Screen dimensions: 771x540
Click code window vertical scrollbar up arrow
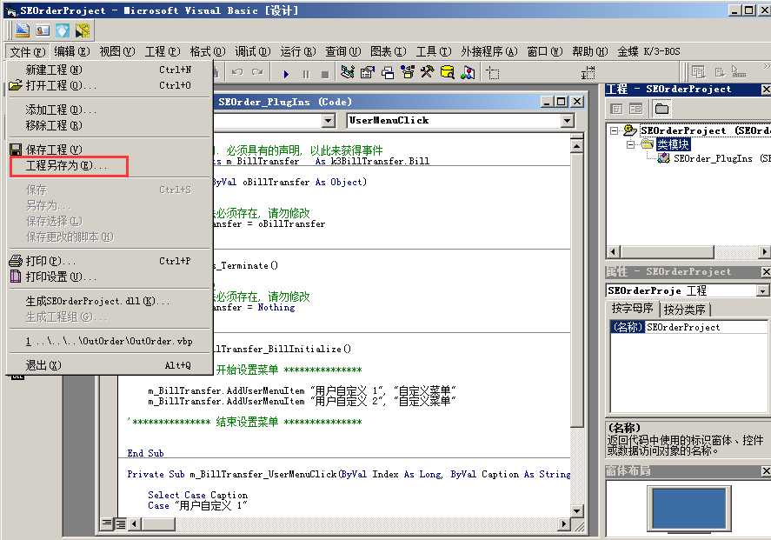point(577,146)
